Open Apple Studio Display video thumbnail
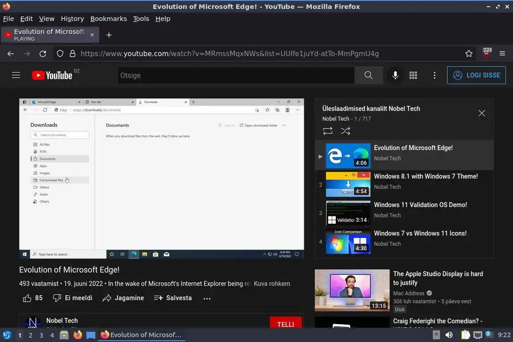The width and height of the screenshot is (513, 342). [352, 290]
